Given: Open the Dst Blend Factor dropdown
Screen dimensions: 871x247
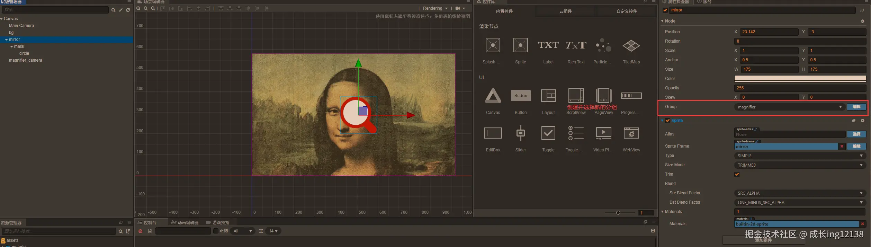Looking at the screenshot, I should click(x=800, y=203).
